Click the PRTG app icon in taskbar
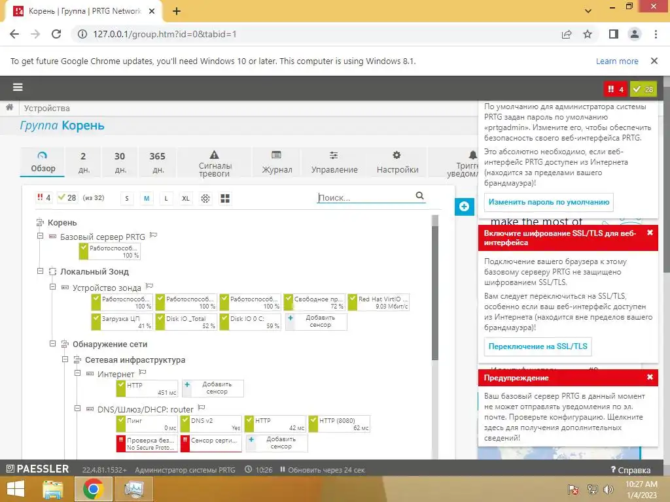The image size is (670, 502). coord(133,489)
